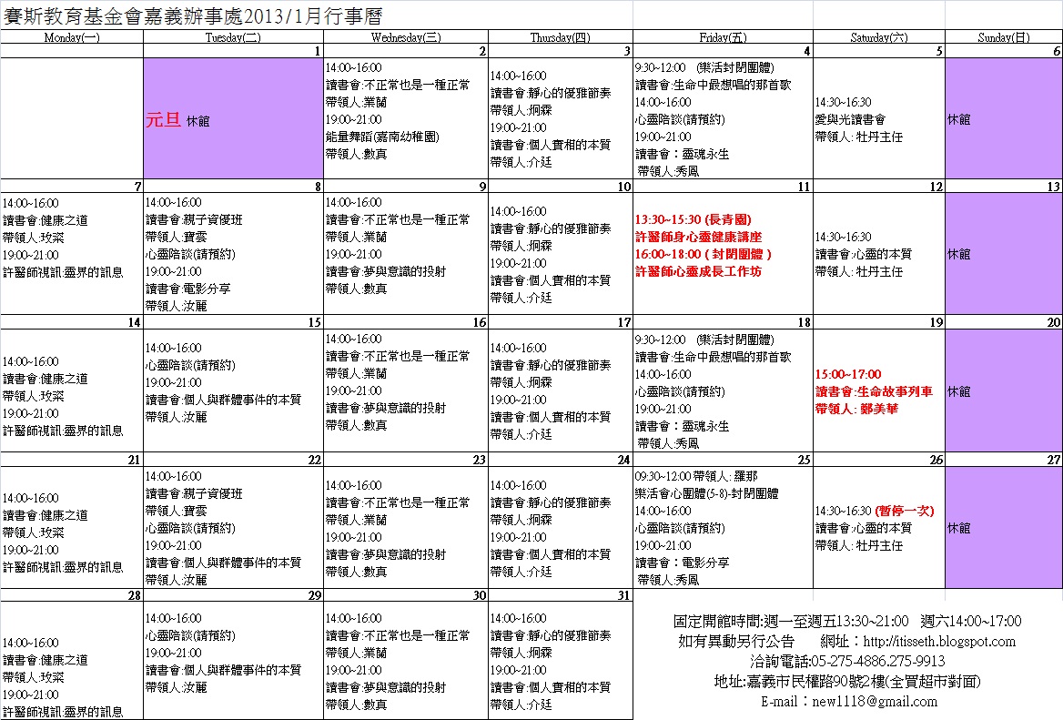The height and width of the screenshot is (720, 1063).
Task: Click the address 嘉義市民權路90號2樓
Action: click(815, 682)
